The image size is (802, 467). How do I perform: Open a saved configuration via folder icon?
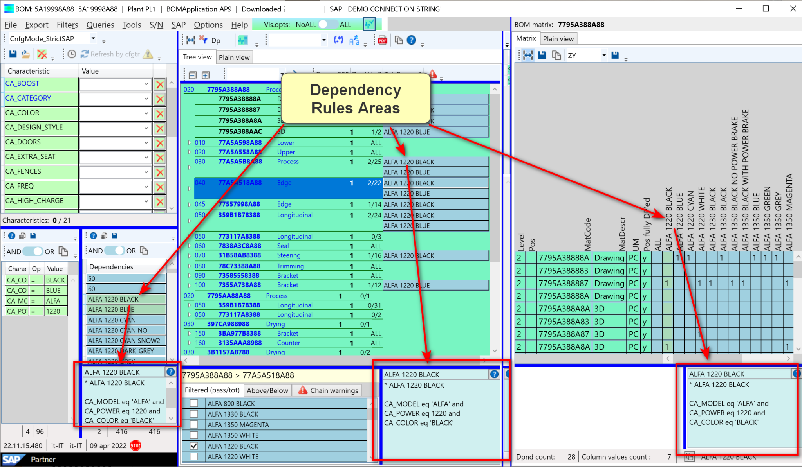[x=25, y=54]
